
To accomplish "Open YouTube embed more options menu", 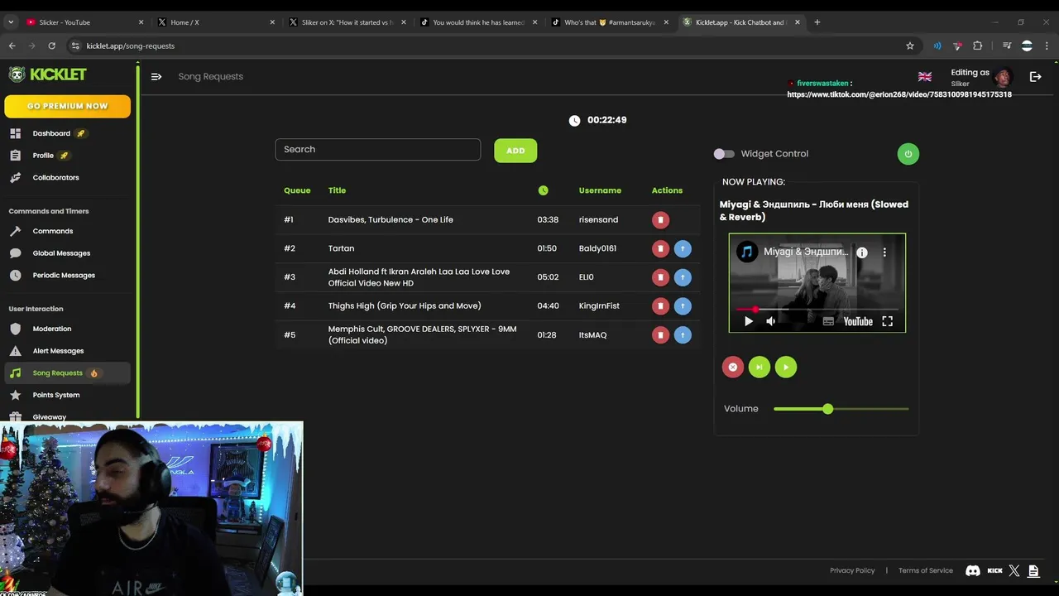I will click(884, 252).
